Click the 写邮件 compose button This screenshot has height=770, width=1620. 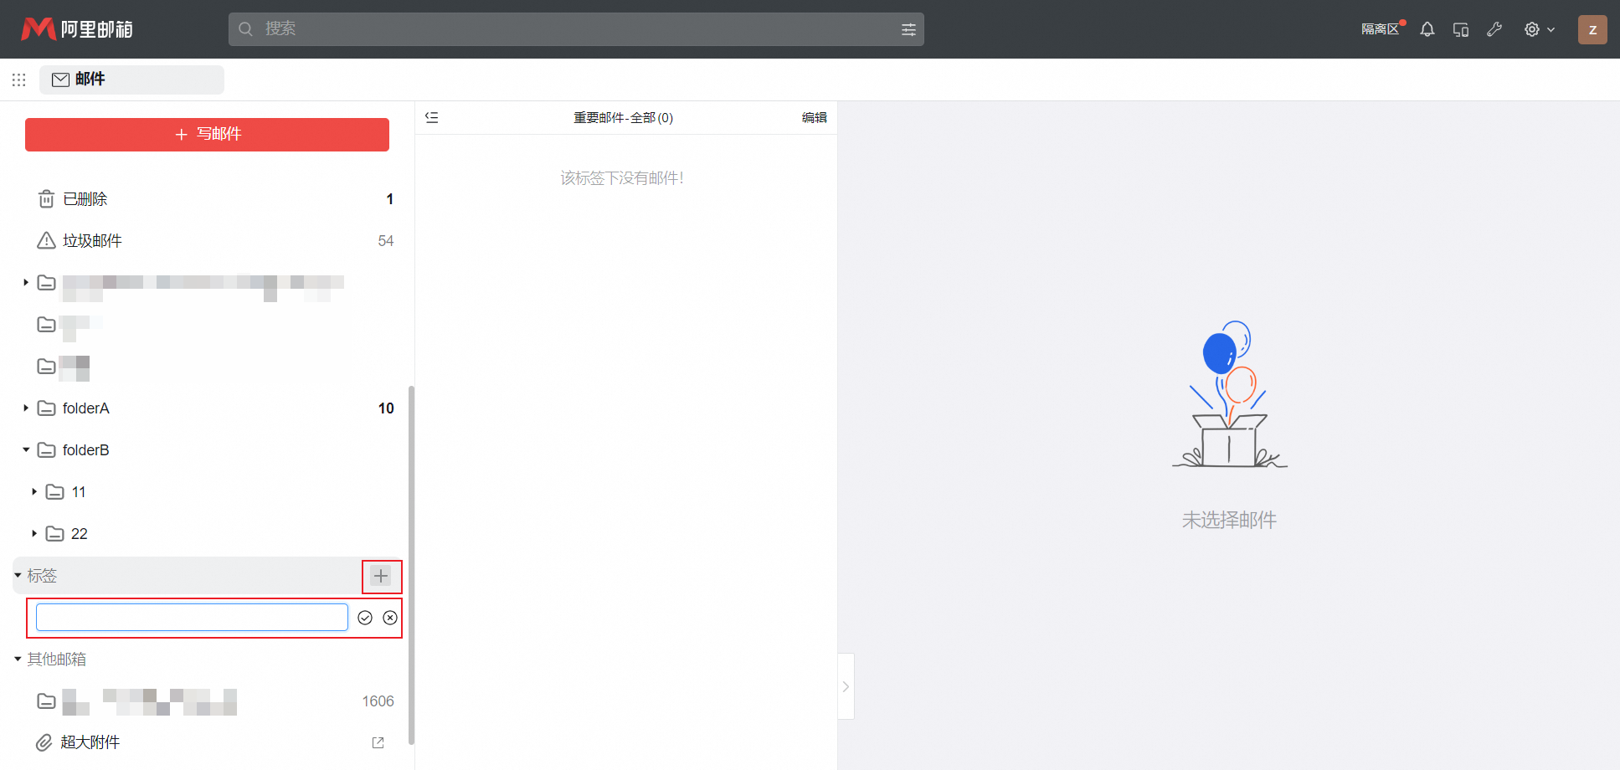click(x=207, y=134)
